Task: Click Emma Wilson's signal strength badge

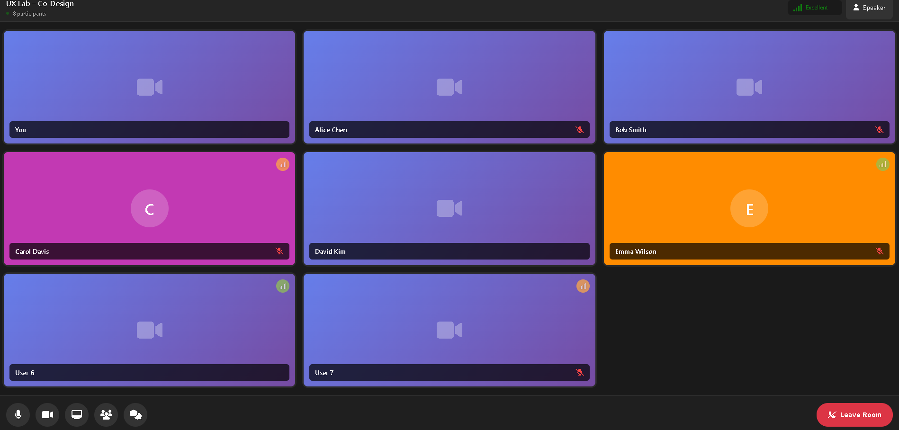Action: 882,164
